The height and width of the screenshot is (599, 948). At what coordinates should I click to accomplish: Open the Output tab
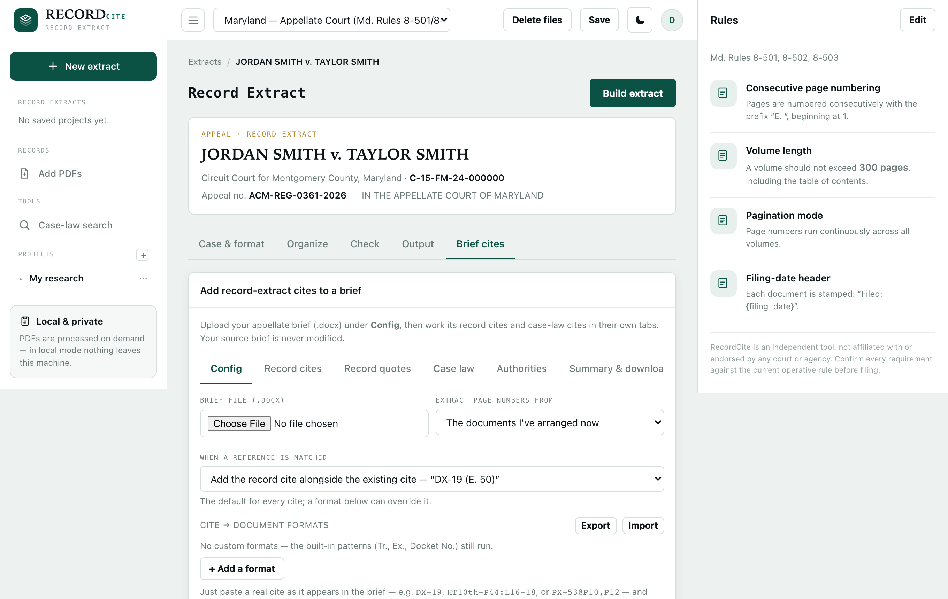coord(418,244)
